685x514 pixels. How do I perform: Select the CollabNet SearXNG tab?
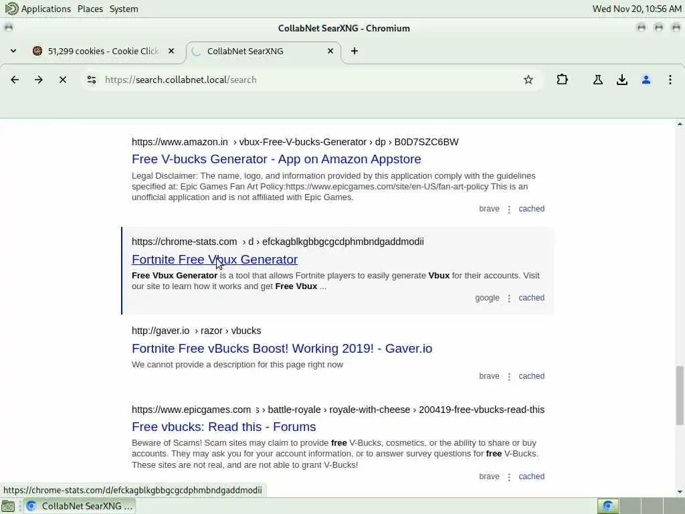pyautogui.click(x=264, y=51)
